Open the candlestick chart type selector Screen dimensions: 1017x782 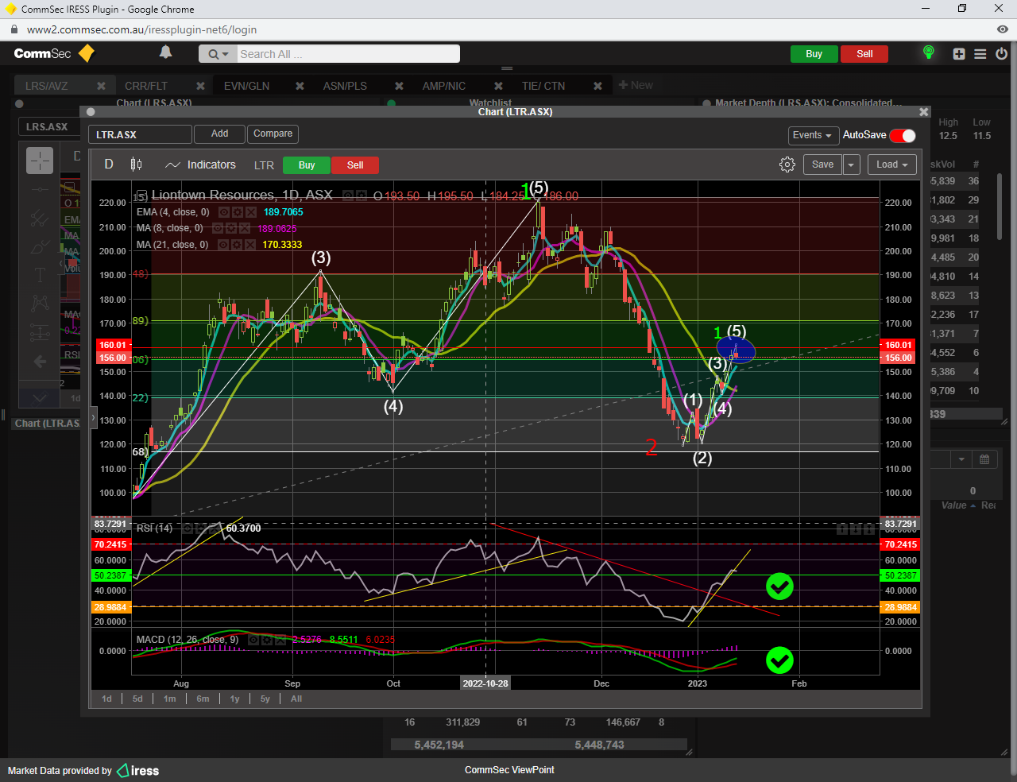point(137,165)
